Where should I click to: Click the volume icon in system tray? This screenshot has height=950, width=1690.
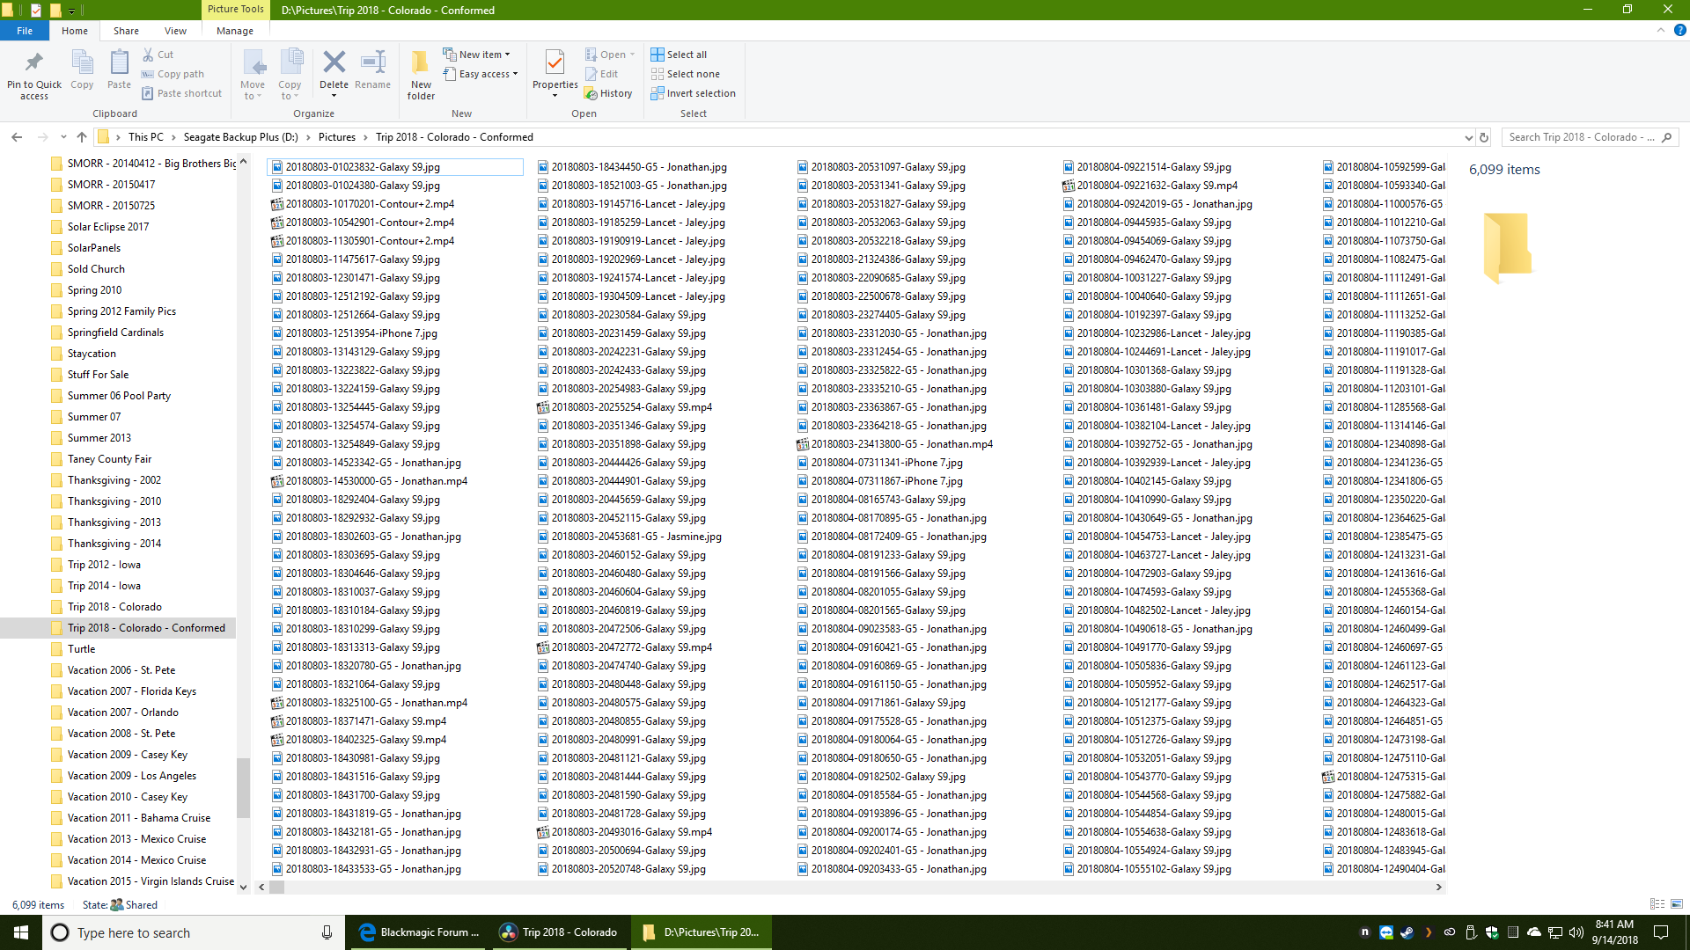tap(1576, 932)
